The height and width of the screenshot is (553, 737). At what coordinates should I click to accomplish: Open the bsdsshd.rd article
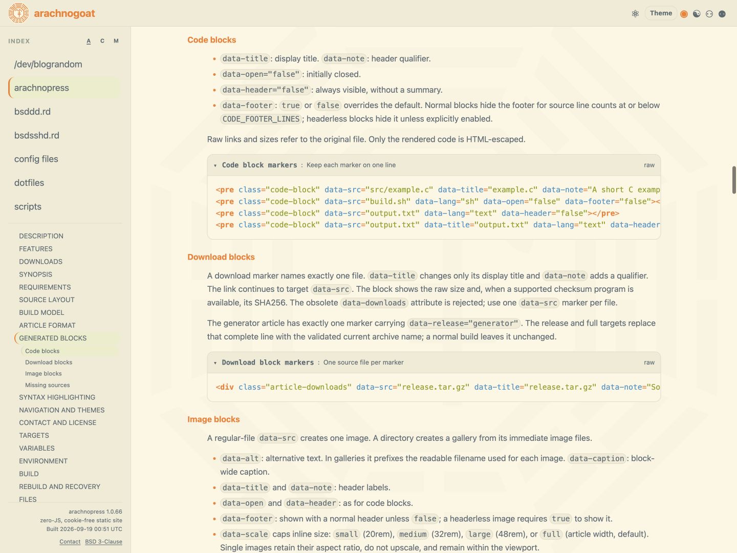click(65, 135)
